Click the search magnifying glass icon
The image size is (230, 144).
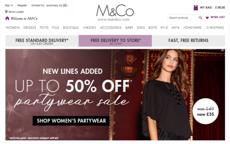click(x=200, y=18)
